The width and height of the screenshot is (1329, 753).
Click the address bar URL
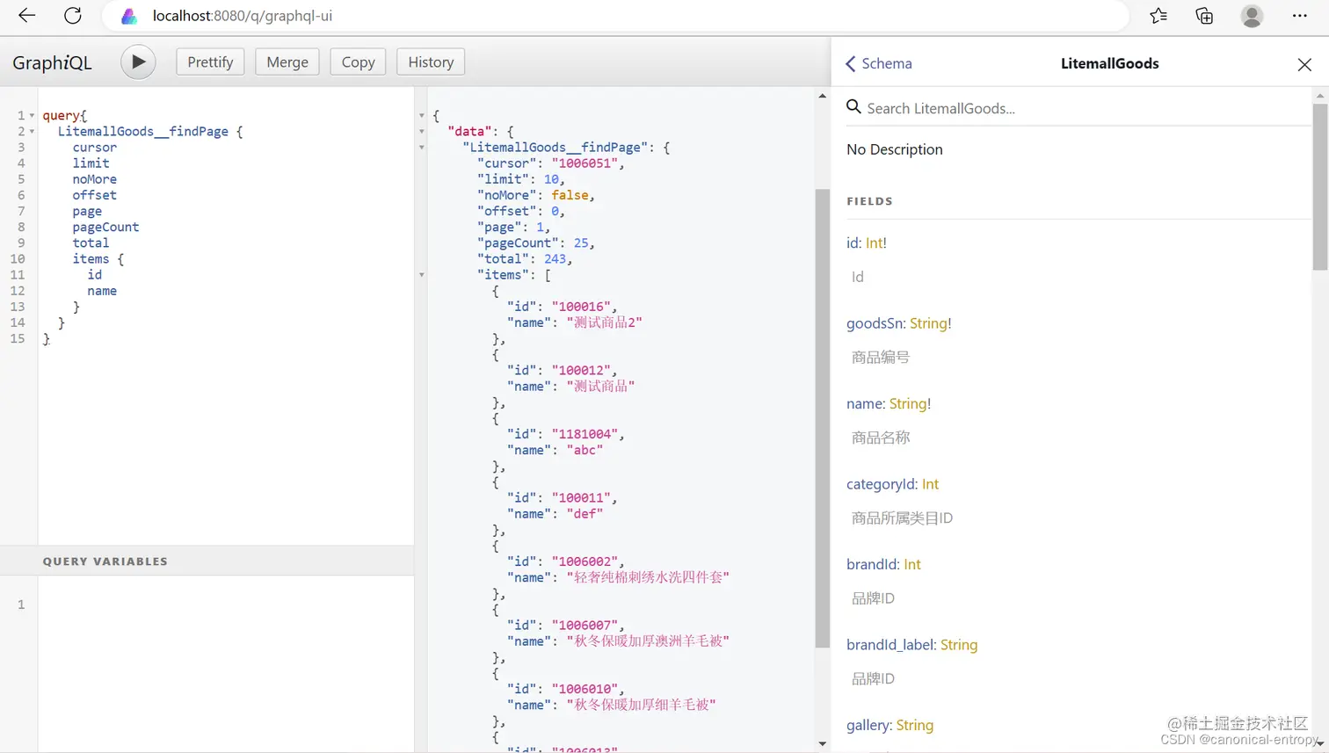[243, 16]
